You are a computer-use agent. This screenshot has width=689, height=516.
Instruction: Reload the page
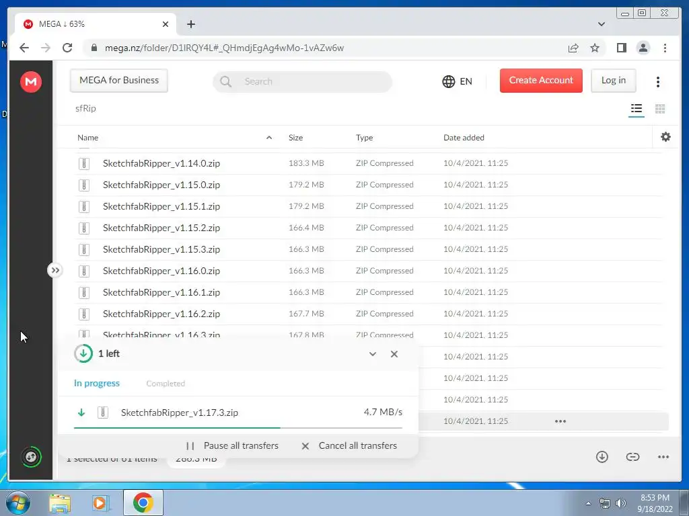click(67, 48)
